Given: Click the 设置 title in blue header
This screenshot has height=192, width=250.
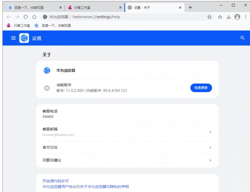Looking at the screenshot, I should tap(37, 38).
